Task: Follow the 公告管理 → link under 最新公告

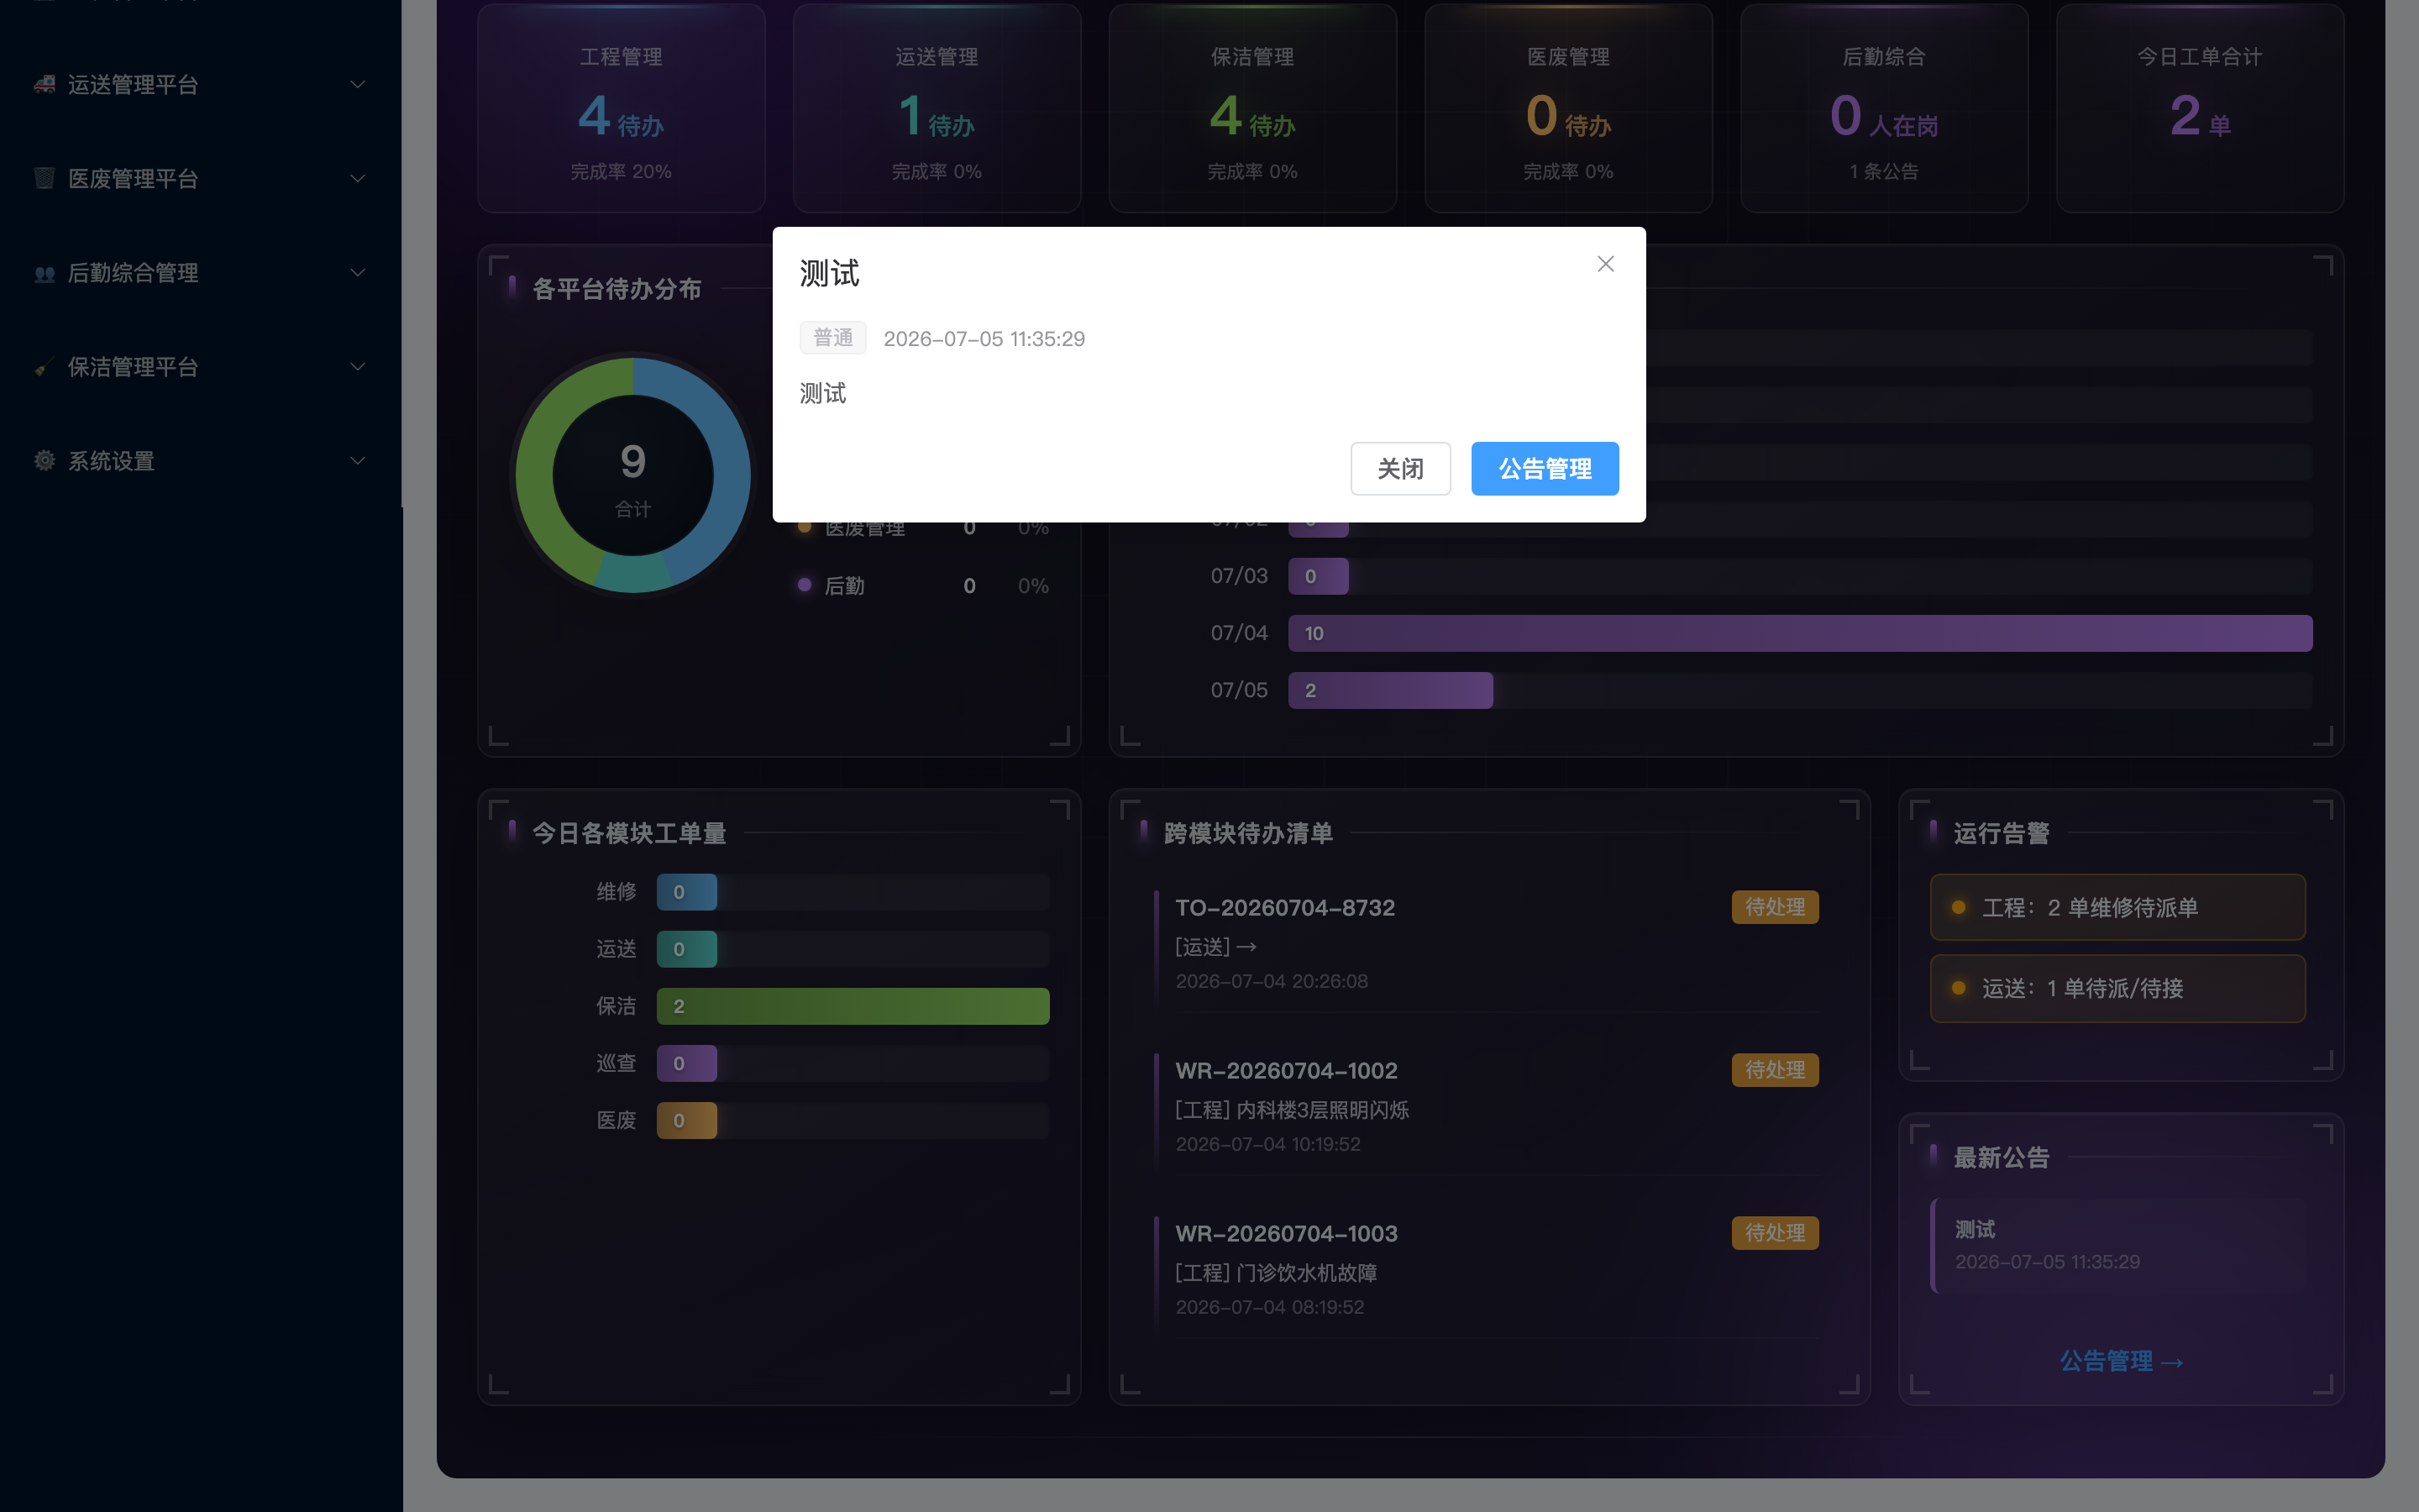Action: (x=2121, y=1361)
